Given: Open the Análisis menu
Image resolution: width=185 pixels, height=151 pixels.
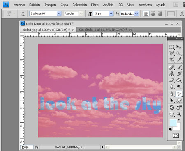Looking at the screenshot, I should [108, 5].
